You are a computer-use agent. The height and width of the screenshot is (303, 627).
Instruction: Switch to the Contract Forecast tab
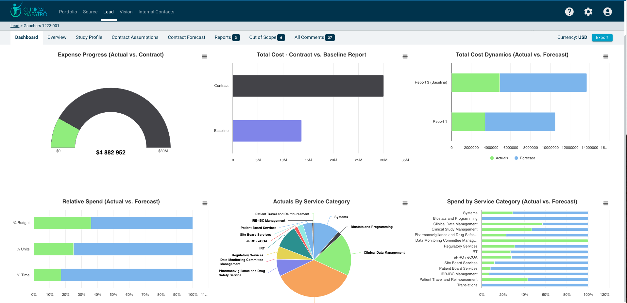coord(186,37)
